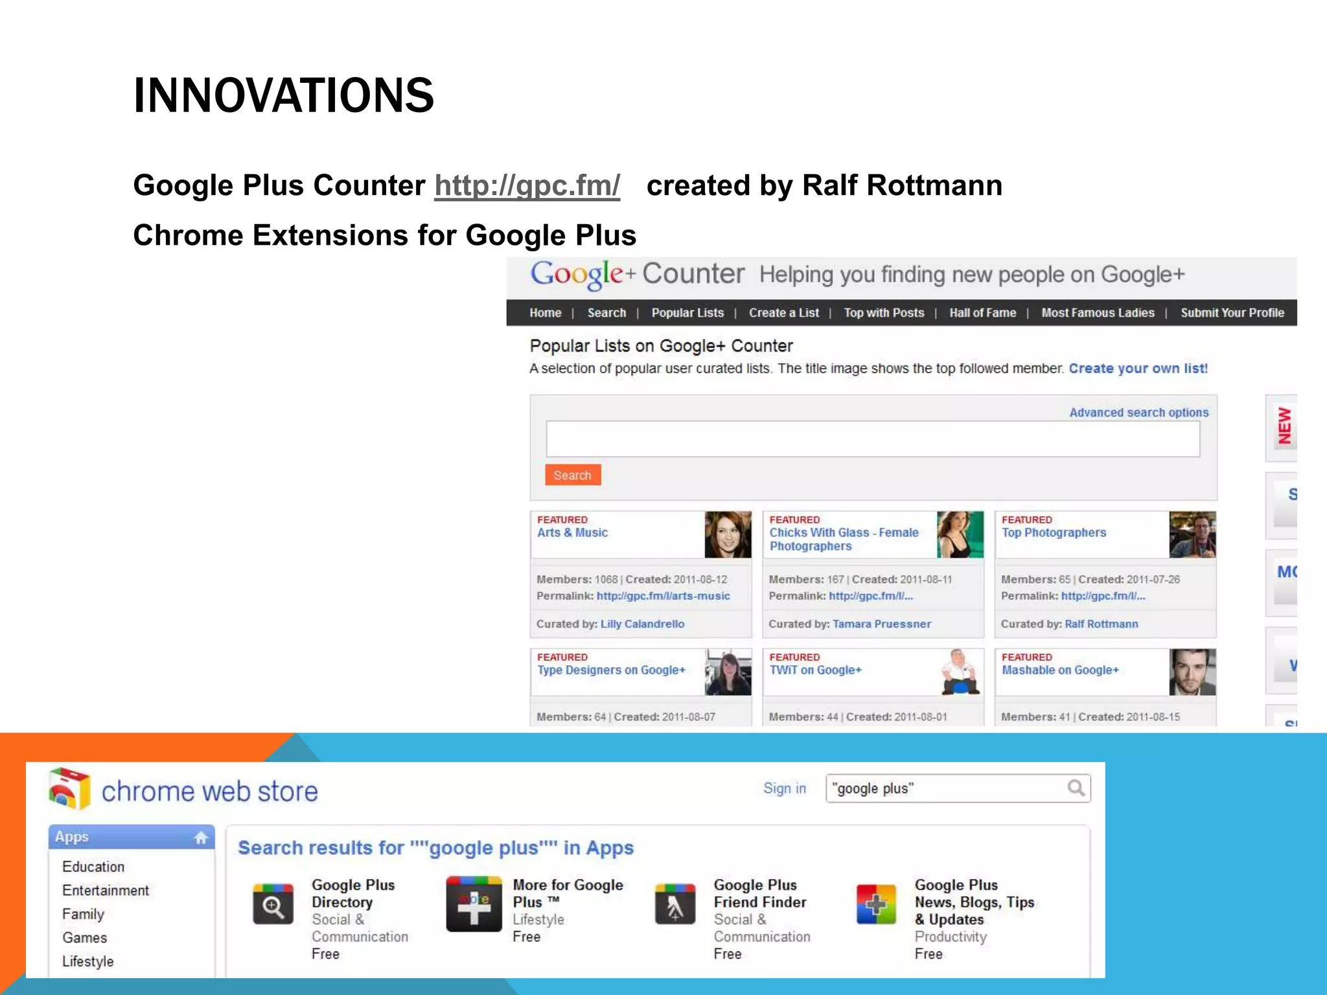The image size is (1327, 995).
Task: Open the Home menu item
Action: [x=545, y=313]
